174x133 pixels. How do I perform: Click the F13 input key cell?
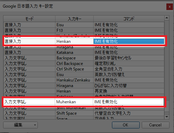(x=74, y=30)
